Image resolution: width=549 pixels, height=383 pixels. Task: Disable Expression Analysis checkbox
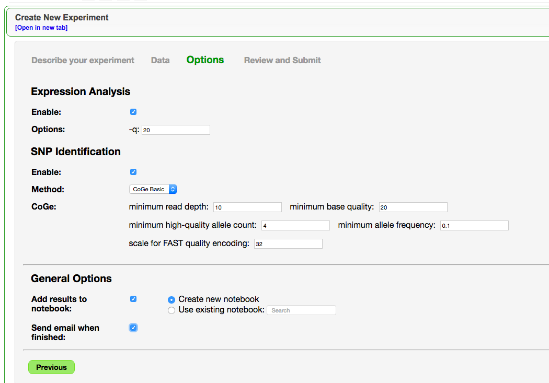click(133, 112)
